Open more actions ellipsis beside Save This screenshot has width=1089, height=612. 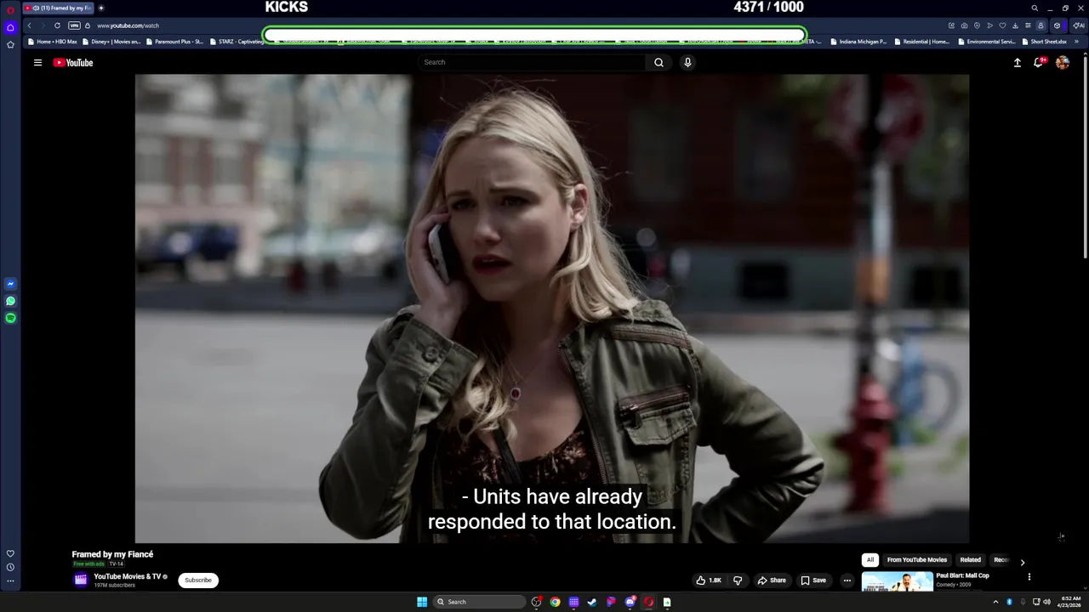click(847, 581)
